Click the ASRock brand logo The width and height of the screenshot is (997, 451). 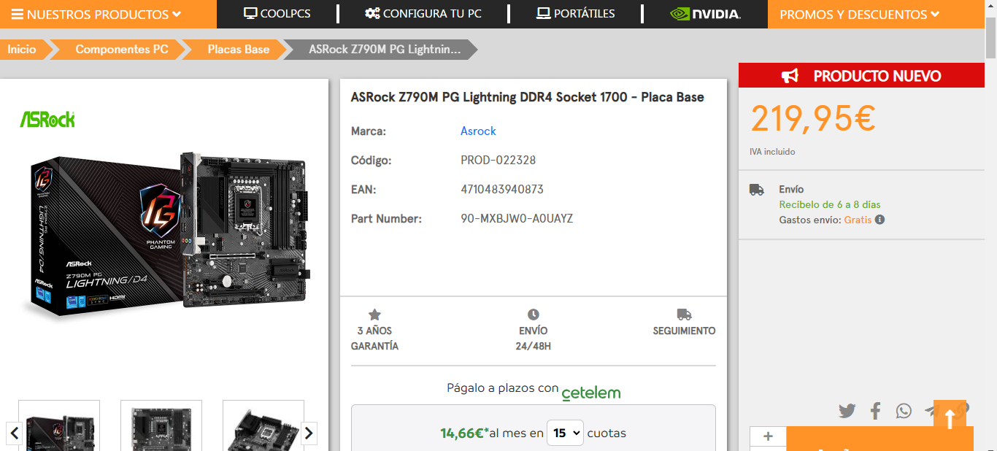(x=47, y=119)
